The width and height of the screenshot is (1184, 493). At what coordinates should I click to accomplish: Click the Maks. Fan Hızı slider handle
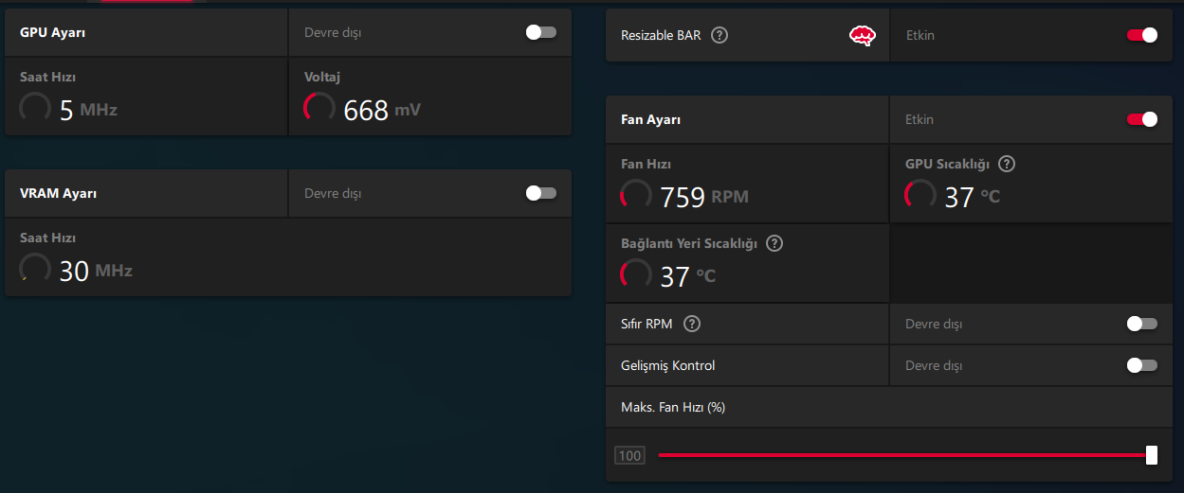(1152, 455)
